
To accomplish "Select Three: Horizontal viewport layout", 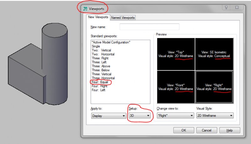I will [x=103, y=78].
